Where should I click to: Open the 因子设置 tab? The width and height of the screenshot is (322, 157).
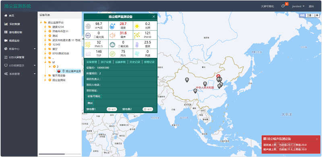pyautogui.click(x=106, y=62)
